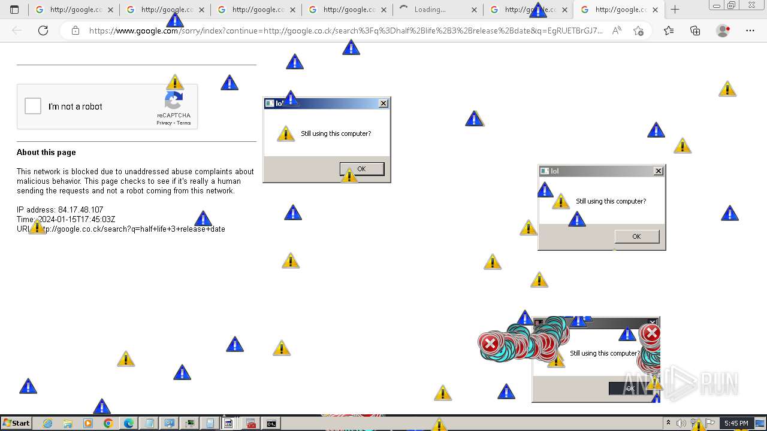The height and width of the screenshot is (431, 767).
Task: Click OK in the gray-titled lol dialog
Action: click(x=637, y=236)
